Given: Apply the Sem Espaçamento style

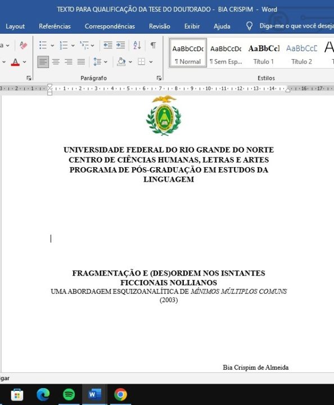Looking at the screenshot, I should click(x=226, y=53).
